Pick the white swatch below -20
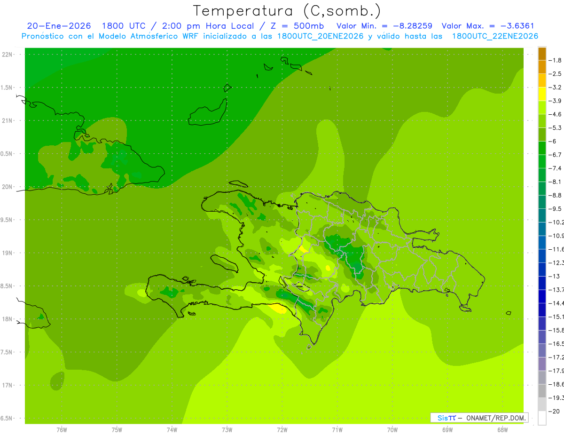 point(542,418)
